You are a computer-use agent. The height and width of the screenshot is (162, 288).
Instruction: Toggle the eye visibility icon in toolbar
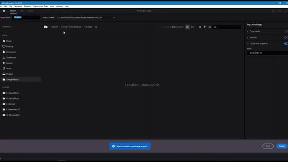(210, 27)
